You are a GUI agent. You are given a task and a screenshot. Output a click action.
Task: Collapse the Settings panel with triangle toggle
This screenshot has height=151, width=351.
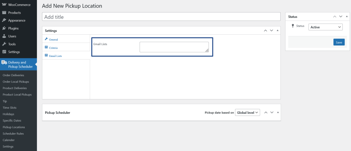click(277, 30)
